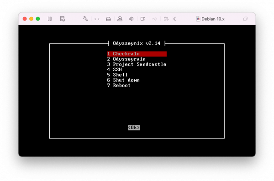This screenshot has width=274, height=181.
Task: Select menu entry 2 Odysseyra1n
Action: 126,59
